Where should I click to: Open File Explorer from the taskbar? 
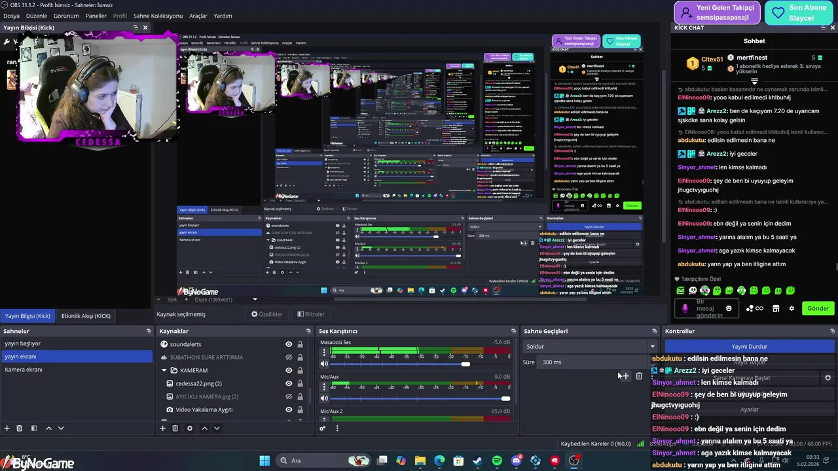pos(420,461)
